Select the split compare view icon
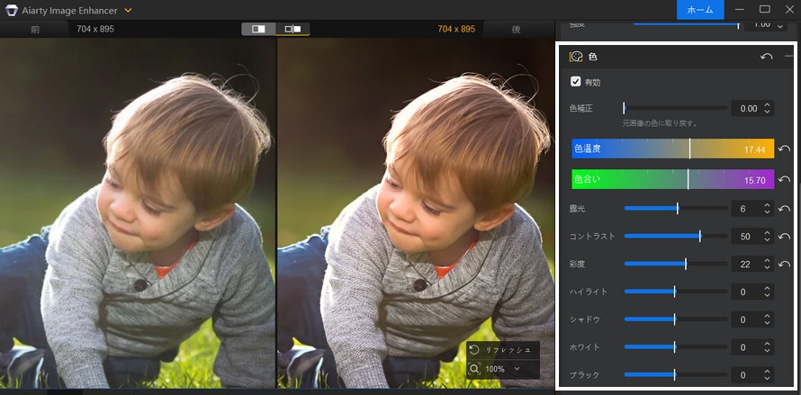 click(x=258, y=29)
